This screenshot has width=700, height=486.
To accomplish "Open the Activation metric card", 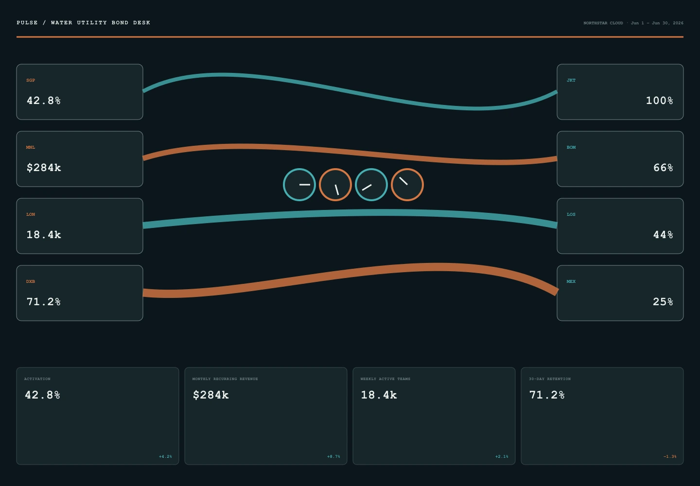I will coord(98,416).
